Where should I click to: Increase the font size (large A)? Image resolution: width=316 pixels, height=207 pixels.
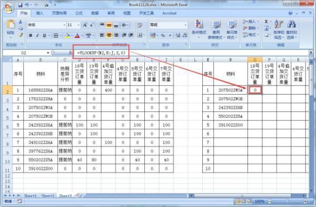85,25
